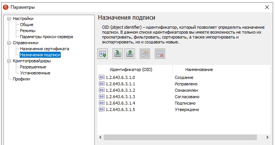This screenshot has width=275, height=145.
Task: Collapse the Справочники tree node
Action: pos(9,43)
